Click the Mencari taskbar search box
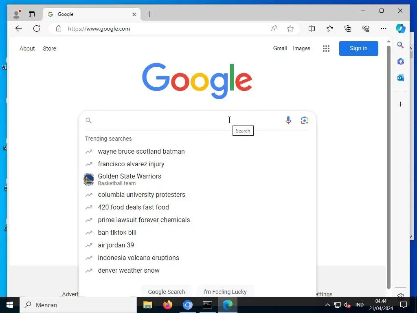 tap(78, 305)
